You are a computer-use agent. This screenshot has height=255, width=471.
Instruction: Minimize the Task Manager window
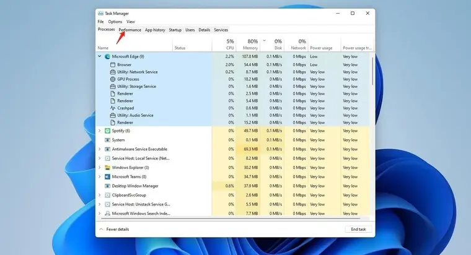(338, 13)
